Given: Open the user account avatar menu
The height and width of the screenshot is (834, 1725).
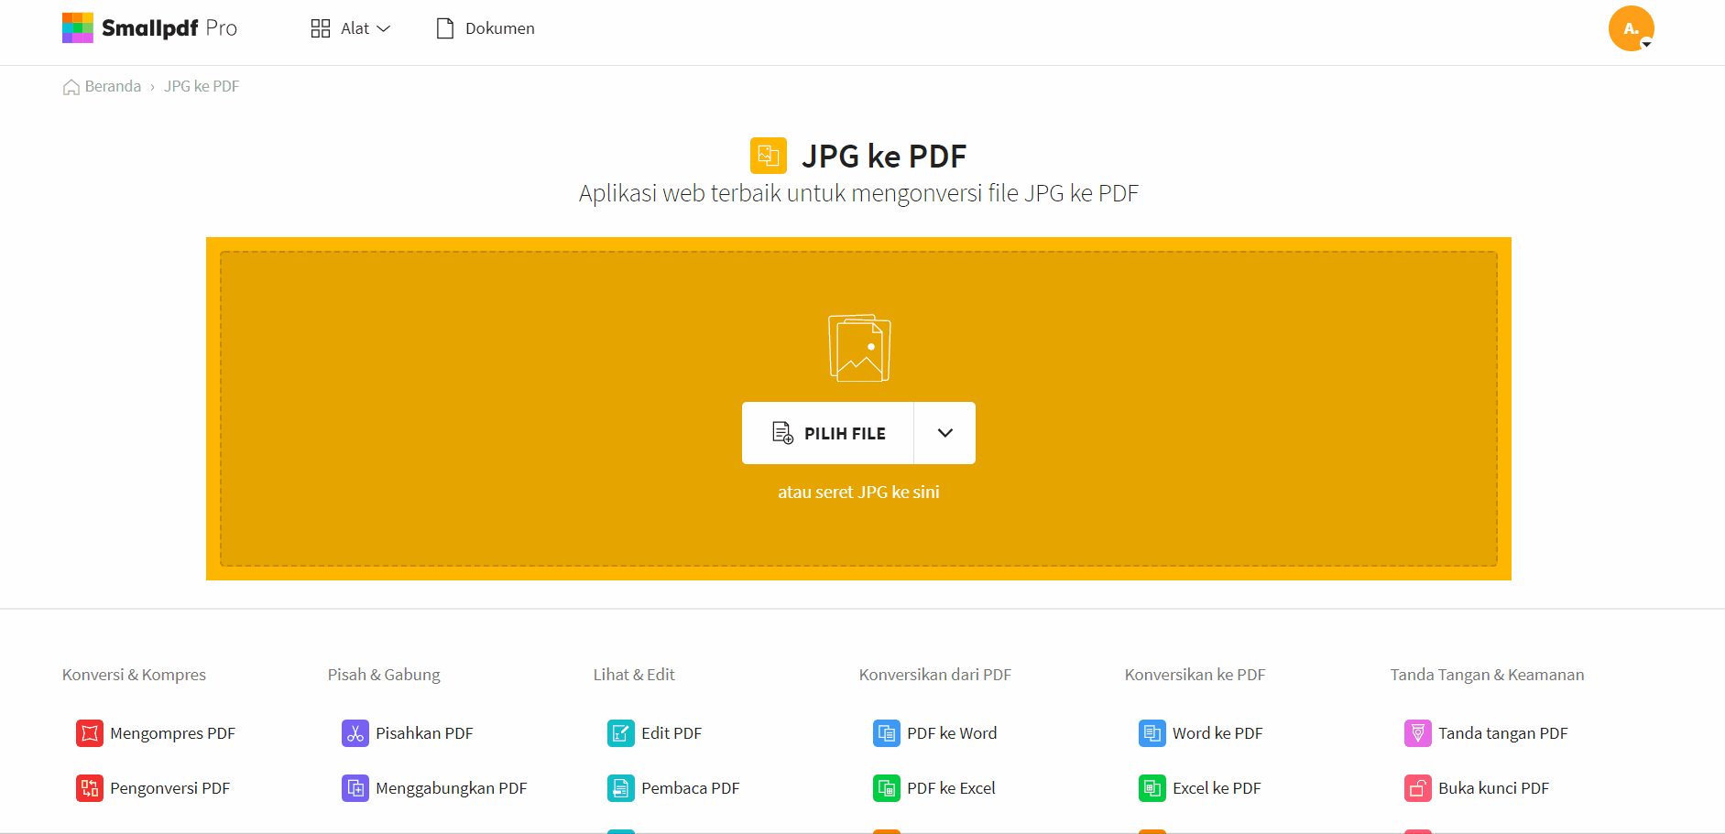Looking at the screenshot, I should [1631, 28].
